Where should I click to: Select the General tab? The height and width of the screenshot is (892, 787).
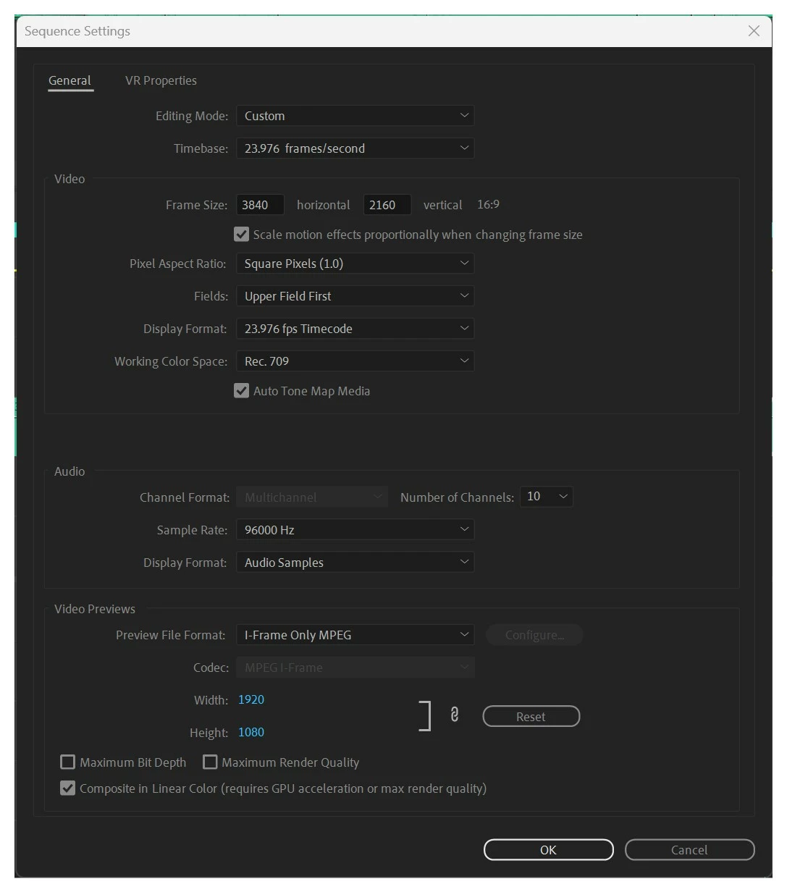click(x=70, y=80)
